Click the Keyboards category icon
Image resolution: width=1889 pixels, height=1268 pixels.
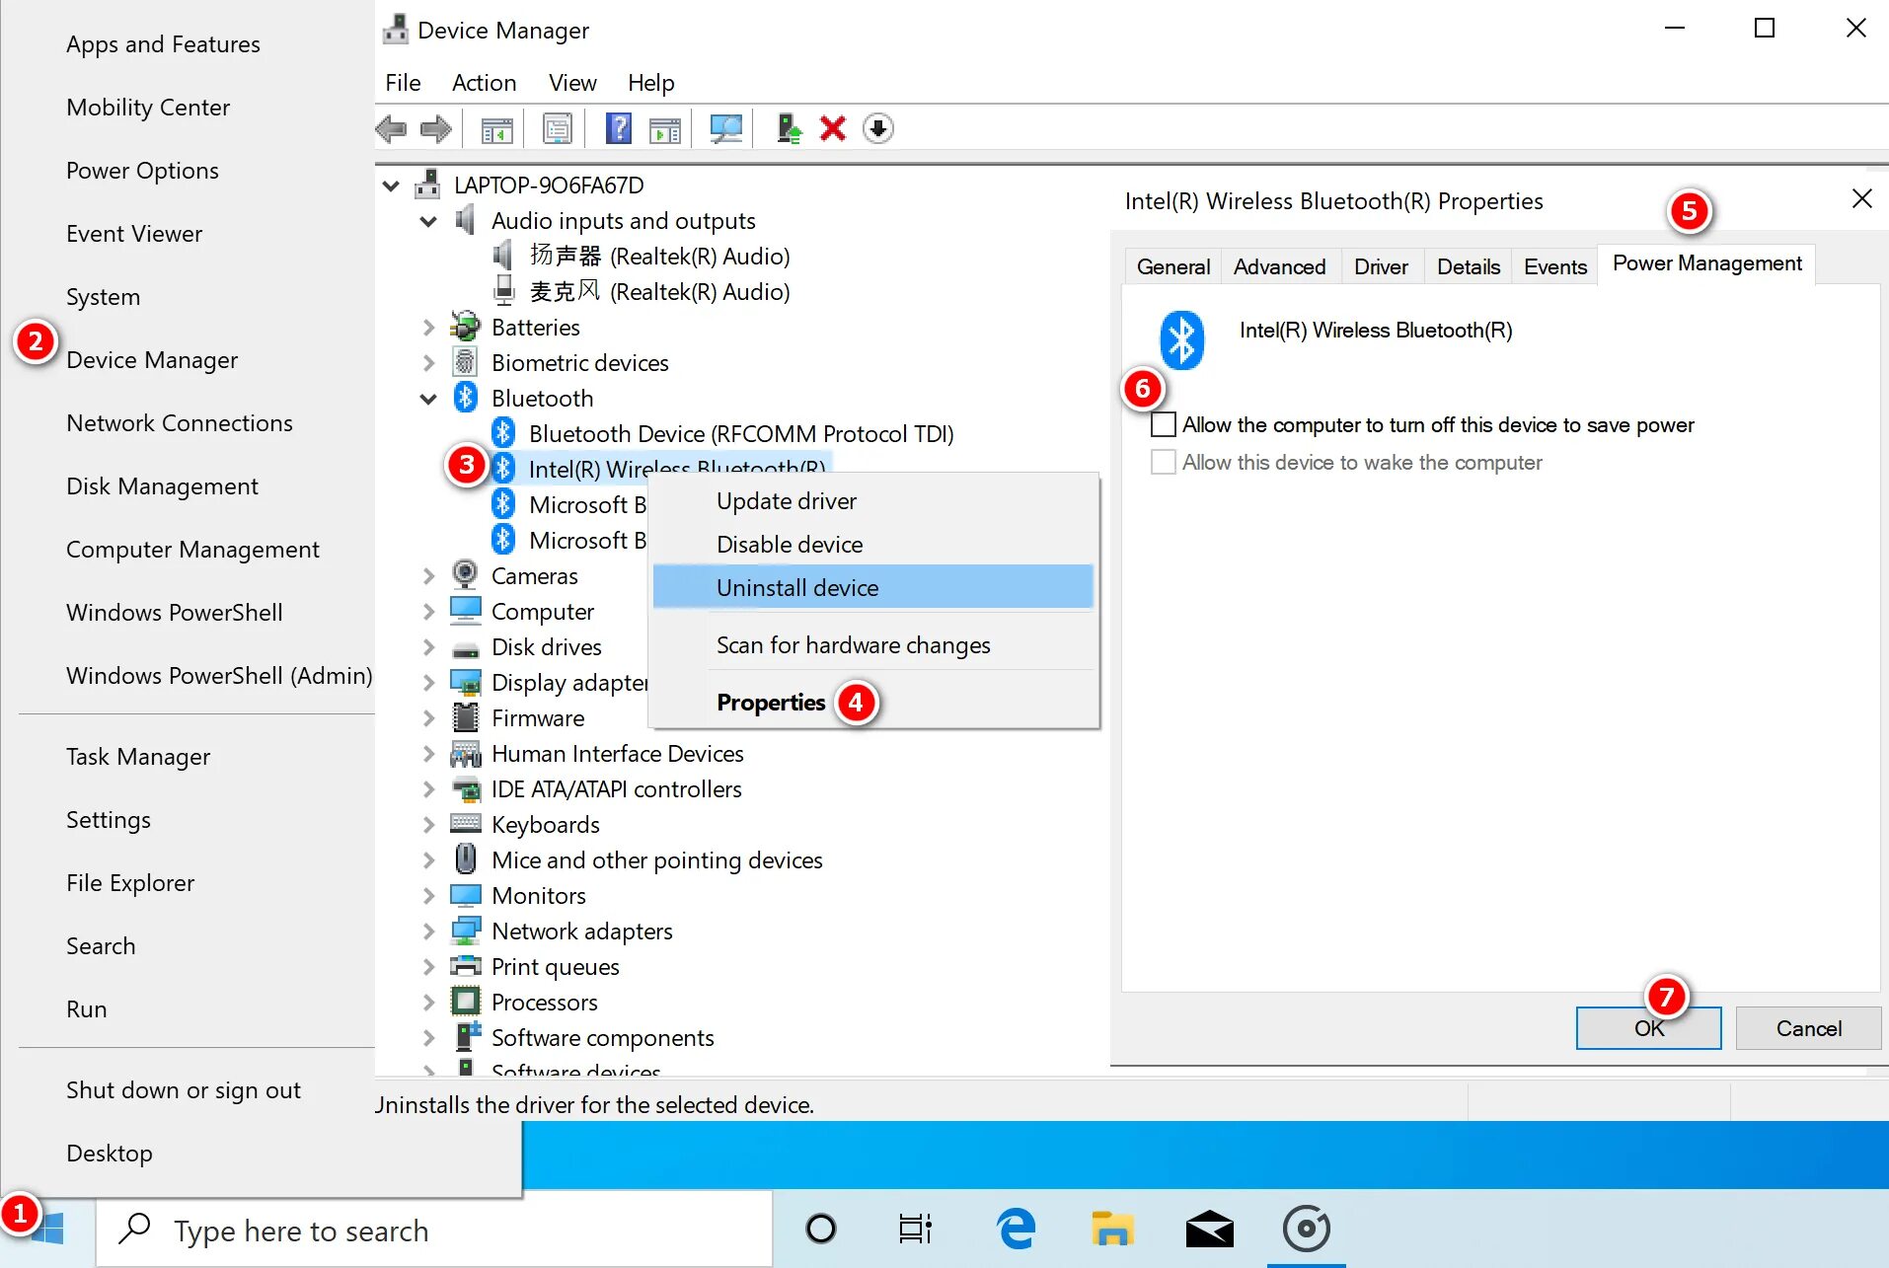pos(465,824)
